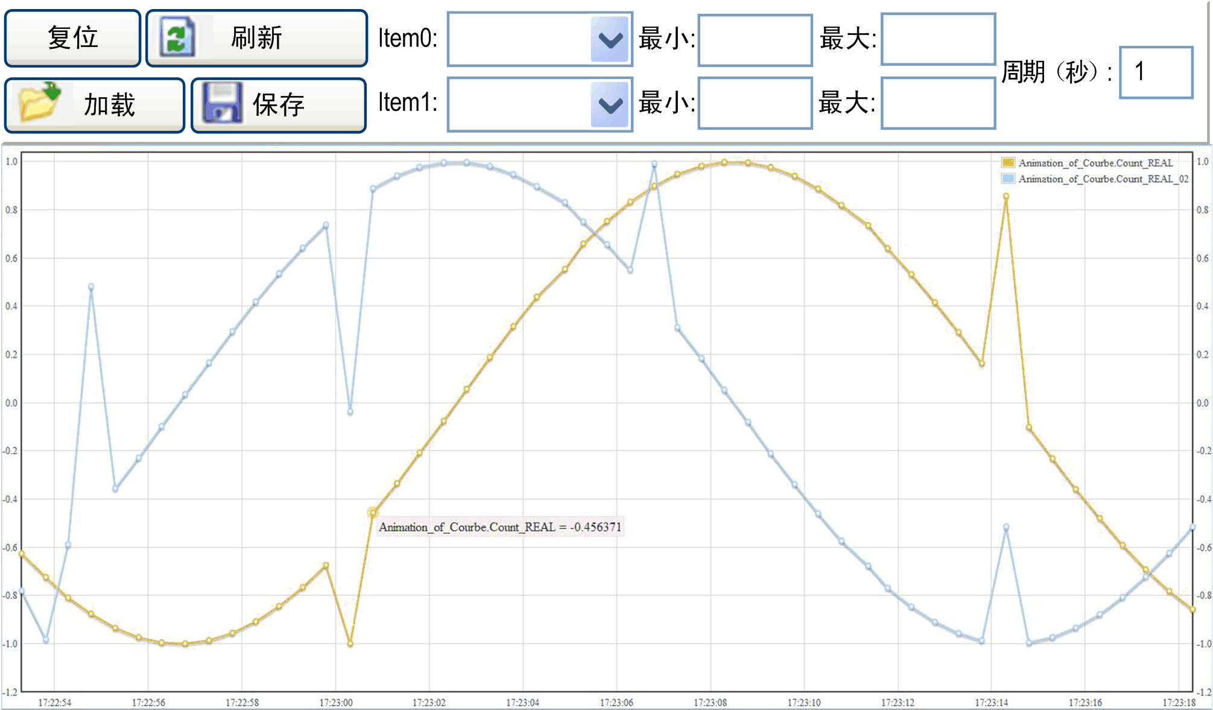Click the Count_REAL_02 legend label
1213x710 pixels.
click(x=1103, y=179)
